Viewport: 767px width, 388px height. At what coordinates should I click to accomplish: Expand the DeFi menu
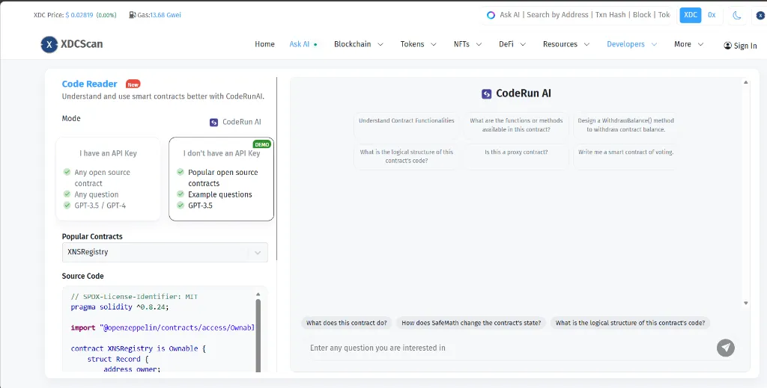click(512, 44)
